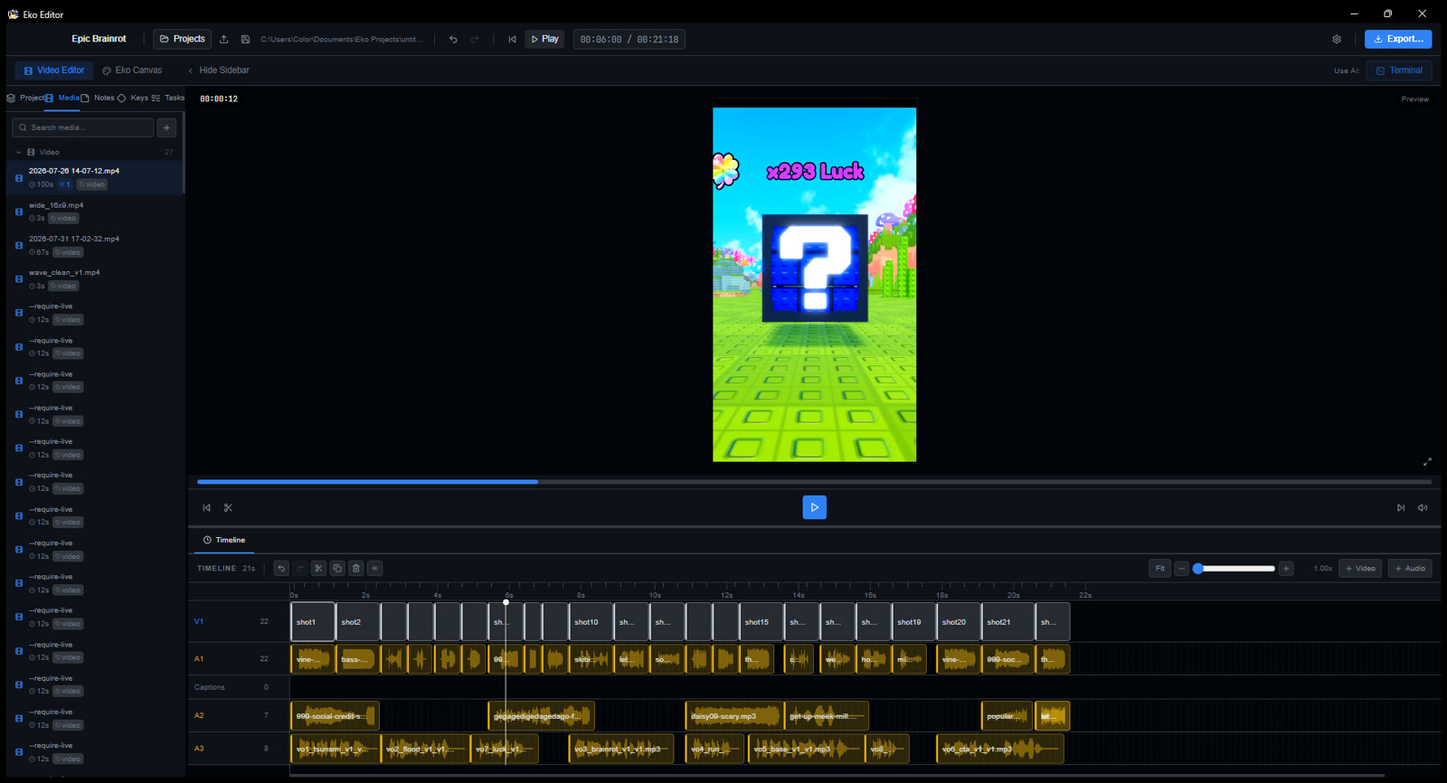1447x783 pixels.
Task: Collapse the Video media group
Action: 18,152
